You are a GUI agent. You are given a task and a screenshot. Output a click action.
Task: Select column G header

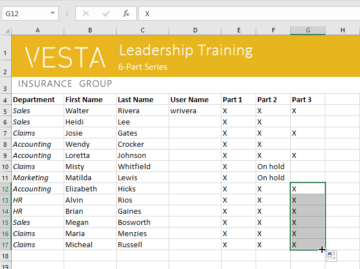click(308, 30)
